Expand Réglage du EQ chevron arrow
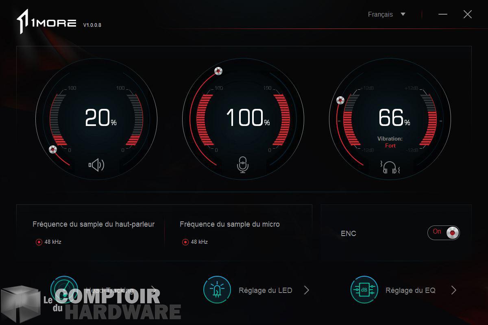This screenshot has height=325, width=488. [x=454, y=290]
